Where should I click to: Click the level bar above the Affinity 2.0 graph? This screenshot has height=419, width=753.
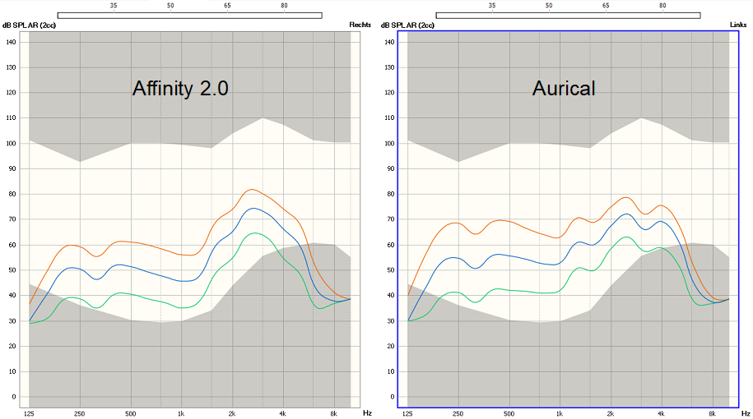pyautogui.click(x=189, y=15)
